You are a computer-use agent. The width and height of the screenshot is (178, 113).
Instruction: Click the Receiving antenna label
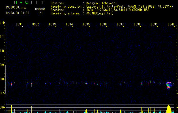65,13
